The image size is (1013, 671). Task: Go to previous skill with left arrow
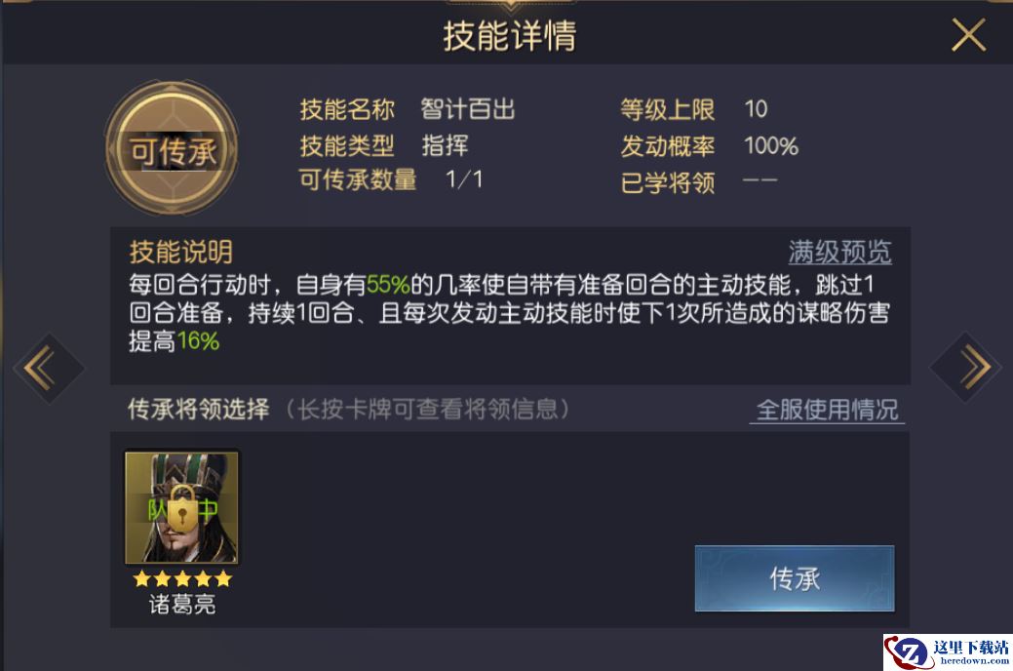tap(49, 369)
